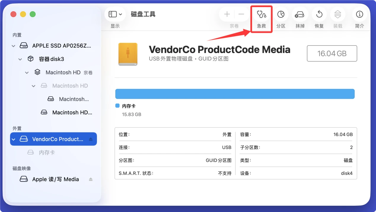
Task: Click the 16.04 GB capacity box
Action: coord(332,54)
